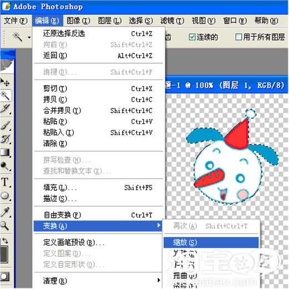Select the Gradient tool in the toolbox
Viewport: 289px width, 289px height.
click(x=5, y=153)
